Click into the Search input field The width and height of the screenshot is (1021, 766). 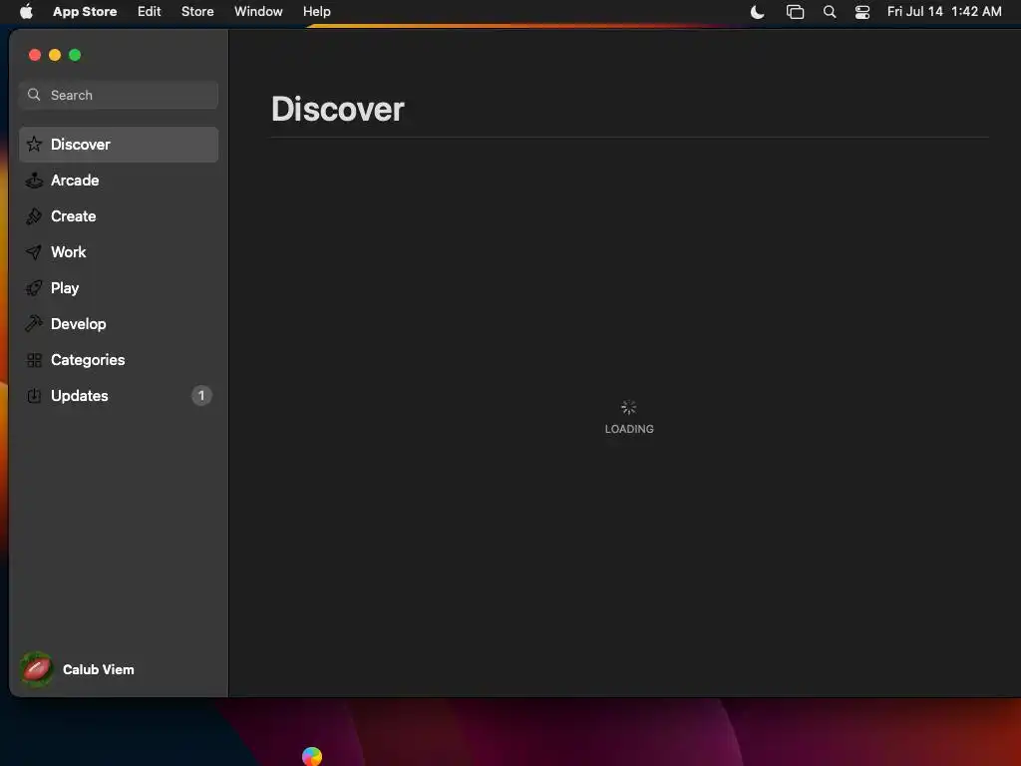click(119, 95)
